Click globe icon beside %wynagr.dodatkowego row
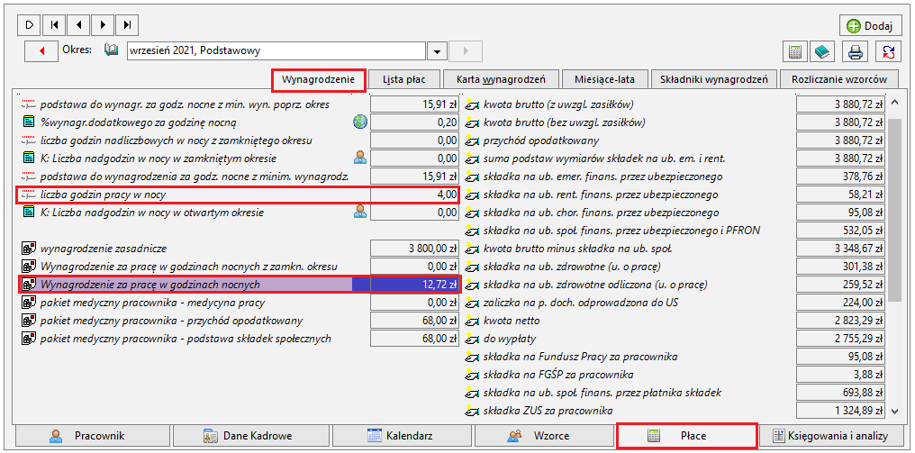This screenshot has width=915, height=453. 360,122
